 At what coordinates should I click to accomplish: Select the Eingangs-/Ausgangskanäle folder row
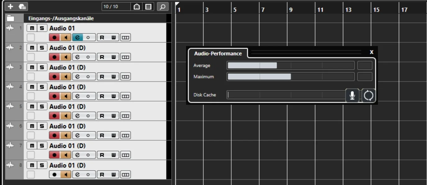pos(88,18)
